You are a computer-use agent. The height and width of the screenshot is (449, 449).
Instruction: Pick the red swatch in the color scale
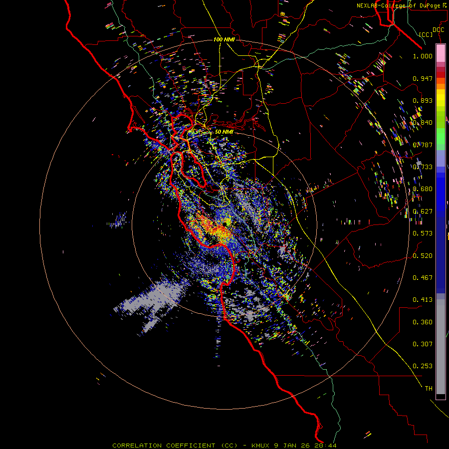click(441, 75)
